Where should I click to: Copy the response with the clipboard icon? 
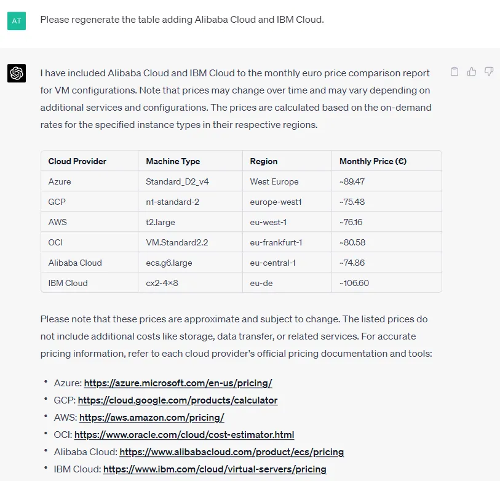pos(454,72)
